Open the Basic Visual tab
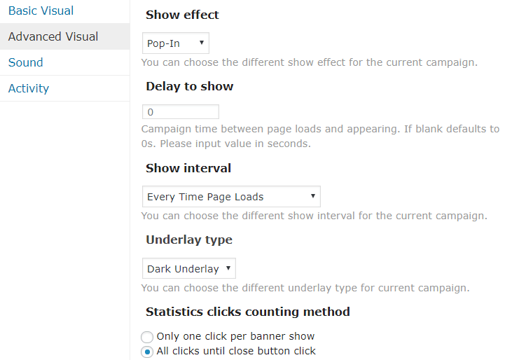Screen dimensions: 505x360 41,11
